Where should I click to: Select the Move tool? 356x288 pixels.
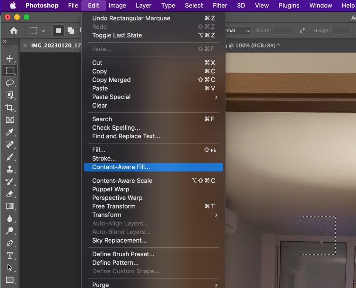[x=9, y=58]
